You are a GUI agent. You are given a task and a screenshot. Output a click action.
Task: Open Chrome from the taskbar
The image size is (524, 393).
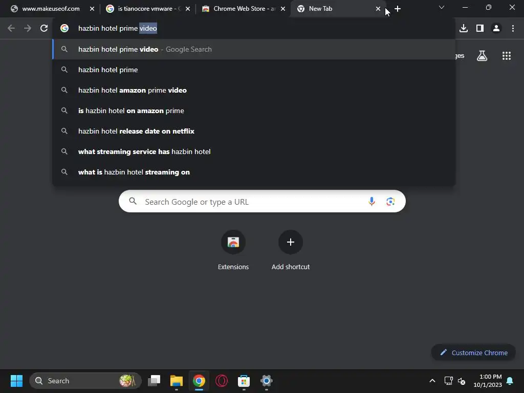[x=199, y=381]
